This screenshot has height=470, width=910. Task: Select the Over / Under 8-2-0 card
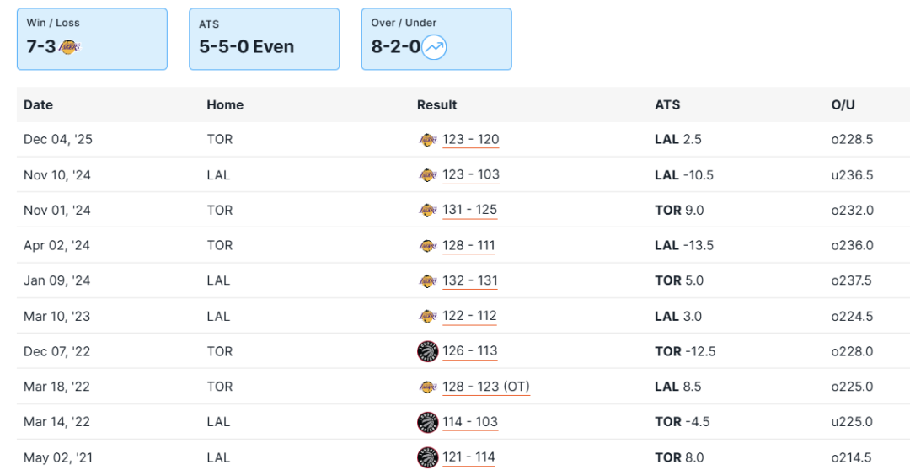point(436,39)
